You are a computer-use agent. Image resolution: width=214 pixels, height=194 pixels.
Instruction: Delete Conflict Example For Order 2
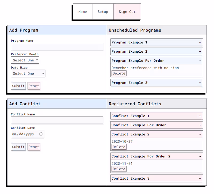(x=119, y=169)
